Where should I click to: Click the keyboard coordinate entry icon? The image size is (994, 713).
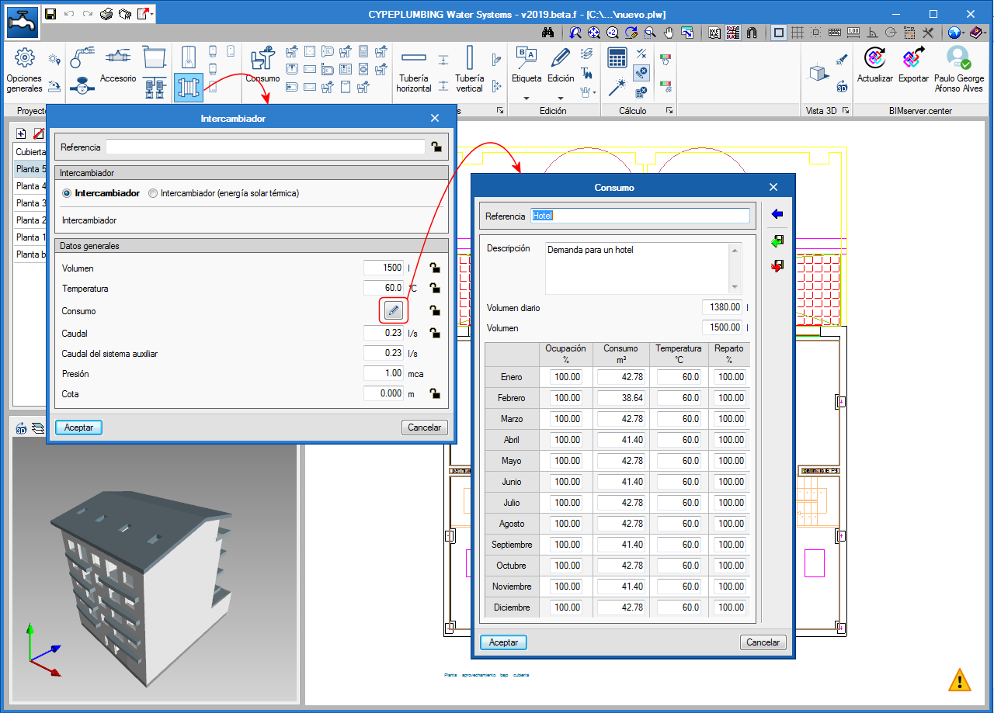pos(835,33)
